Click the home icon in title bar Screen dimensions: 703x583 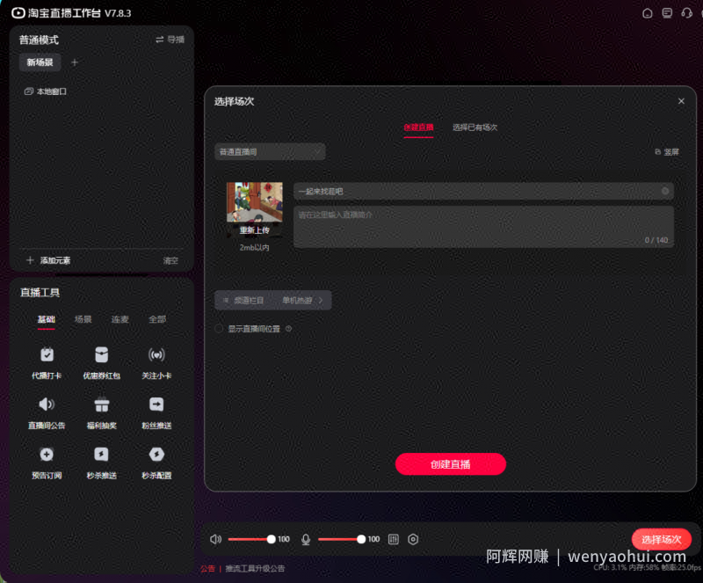click(647, 13)
